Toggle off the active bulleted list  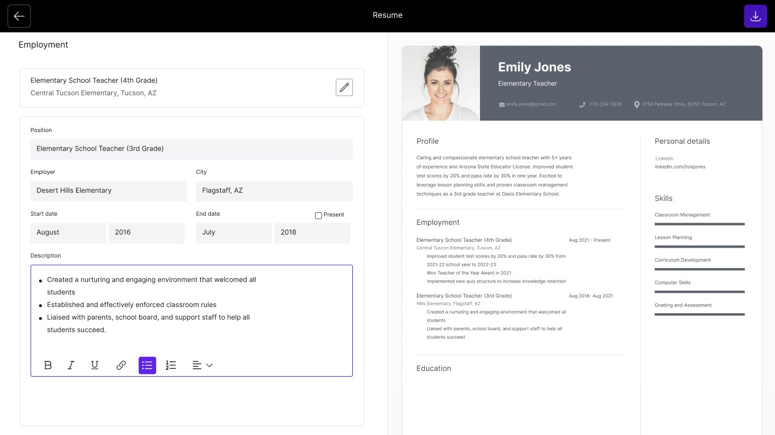click(x=147, y=365)
